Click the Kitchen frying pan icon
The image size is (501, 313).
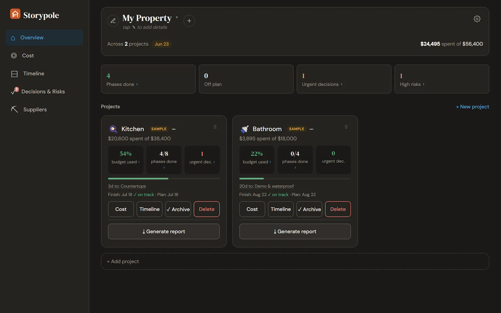tap(113, 129)
